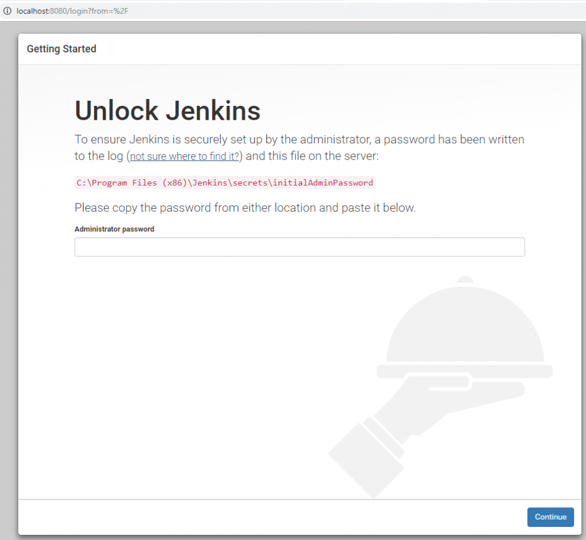586x540 pixels.
Task: Open "not sure where to find it?" link
Action: point(185,156)
